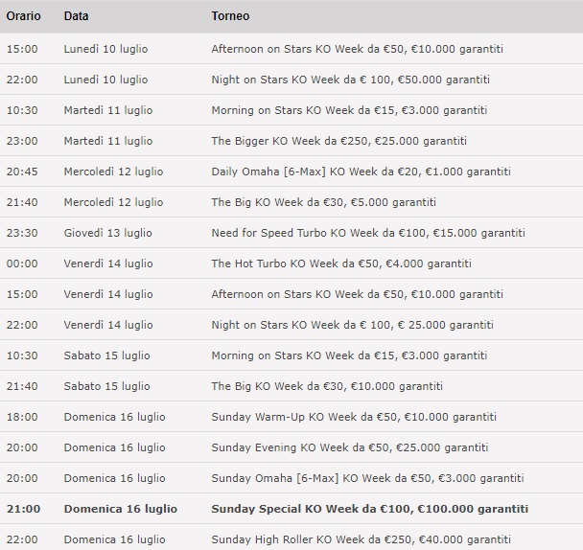
Task: Select The Hot Turbo KO Week row
Action: click(291, 264)
